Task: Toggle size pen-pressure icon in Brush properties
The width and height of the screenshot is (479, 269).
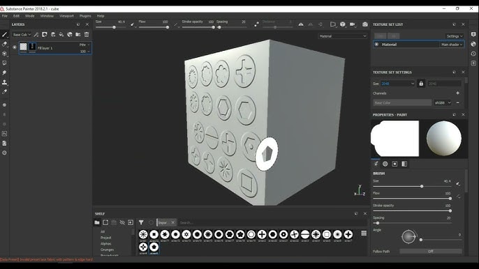Action: (x=458, y=183)
